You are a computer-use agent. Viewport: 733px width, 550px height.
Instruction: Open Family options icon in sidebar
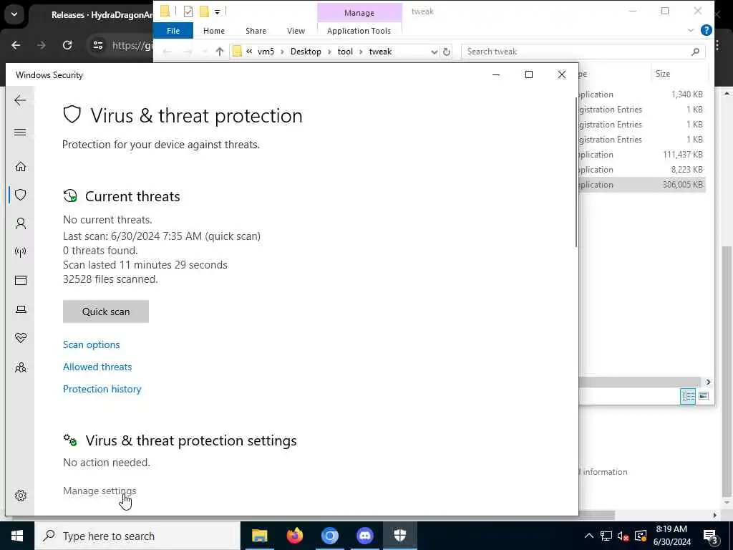pyautogui.click(x=21, y=367)
